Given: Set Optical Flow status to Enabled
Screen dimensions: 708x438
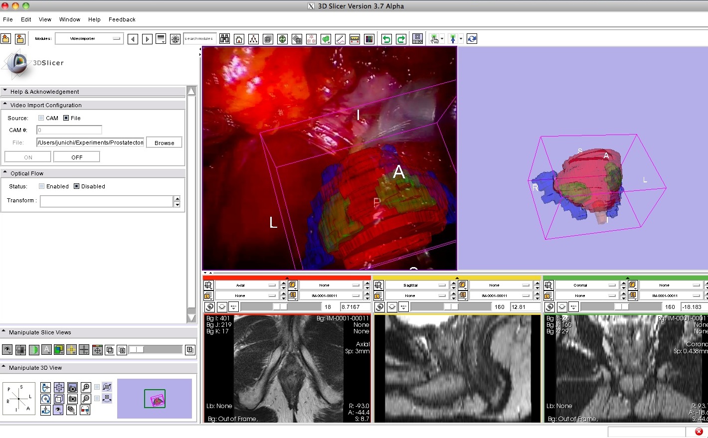Looking at the screenshot, I should point(42,186).
